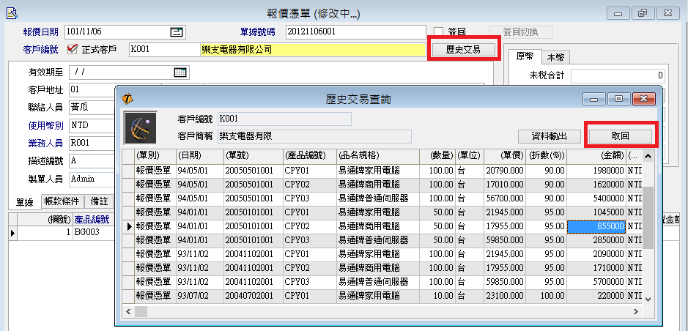The width and height of the screenshot is (688, 331).
Task: Click the 資料輸出 export button
Action: point(550,136)
